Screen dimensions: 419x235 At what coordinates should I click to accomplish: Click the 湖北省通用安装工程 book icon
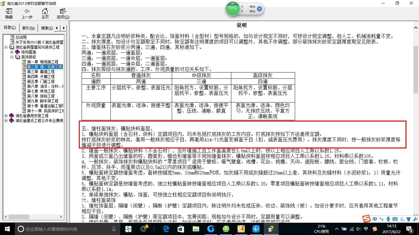[x=12, y=116]
